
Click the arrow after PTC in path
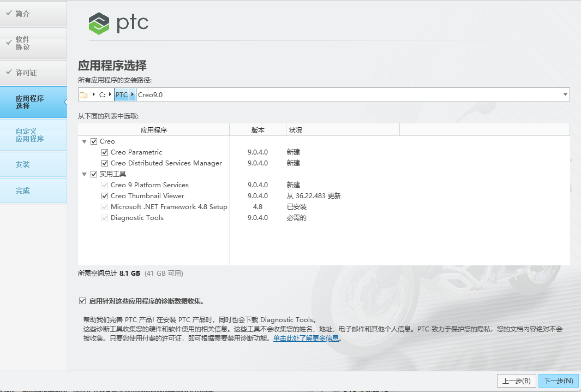pyautogui.click(x=132, y=94)
